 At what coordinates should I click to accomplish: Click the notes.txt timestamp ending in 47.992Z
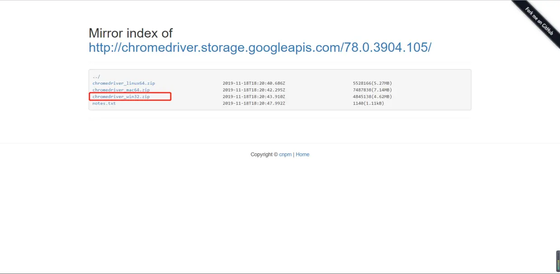(x=254, y=103)
